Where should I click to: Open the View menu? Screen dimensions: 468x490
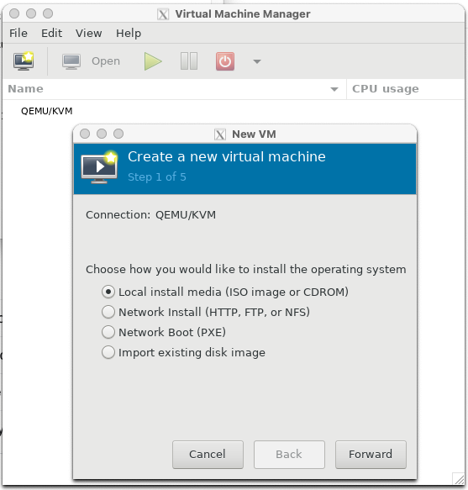click(x=89, y=33)
